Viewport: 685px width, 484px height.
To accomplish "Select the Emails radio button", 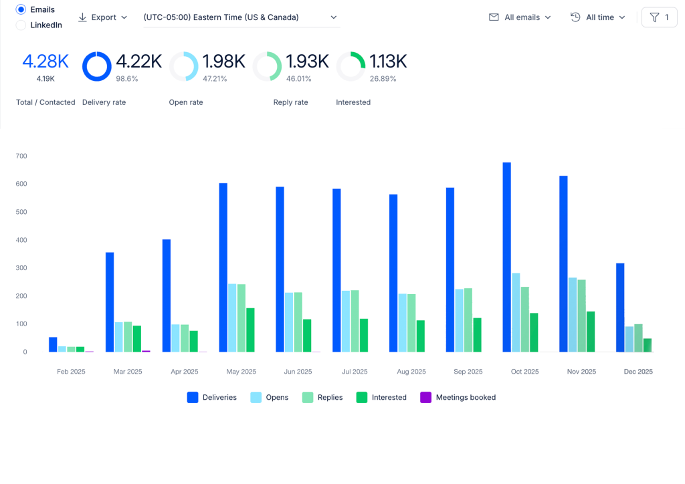I will (21, 9).
